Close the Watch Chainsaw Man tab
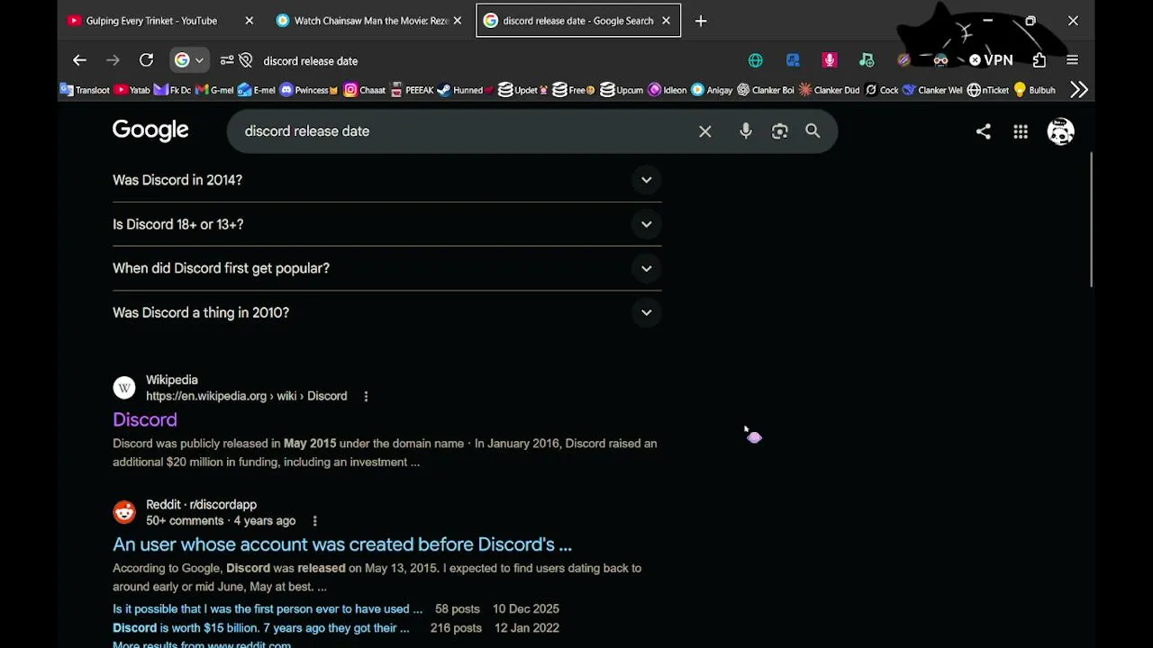The height and width of the screenshot is (648, 1153). pyautogui.click(x=458, y=21)
